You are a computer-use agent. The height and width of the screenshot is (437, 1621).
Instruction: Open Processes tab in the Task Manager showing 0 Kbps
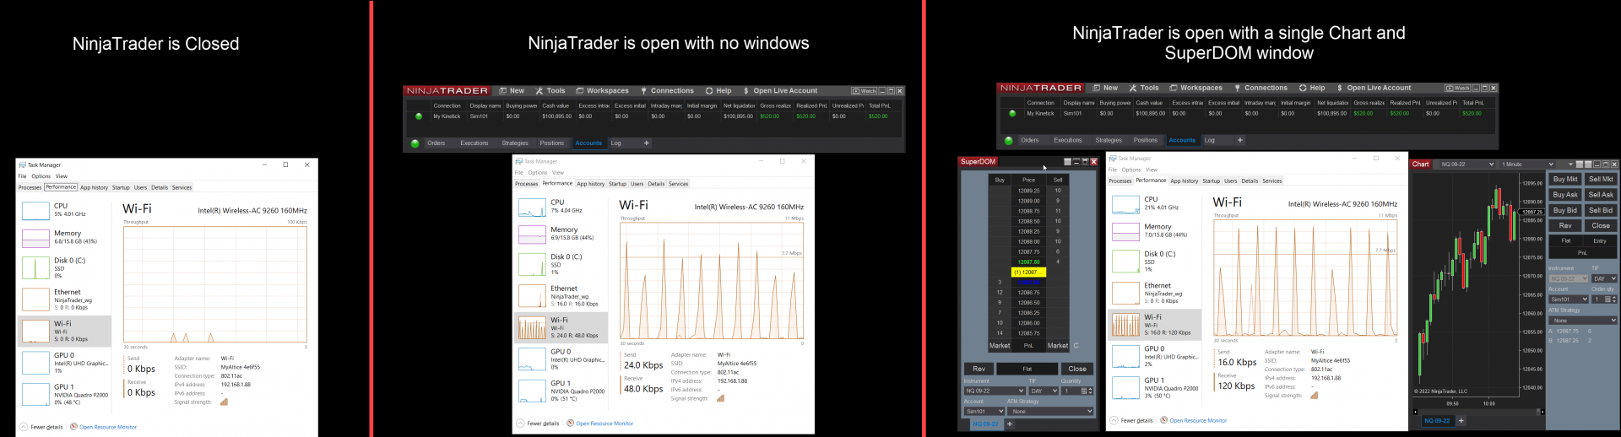pyautogui.click(x=30, y=187)
